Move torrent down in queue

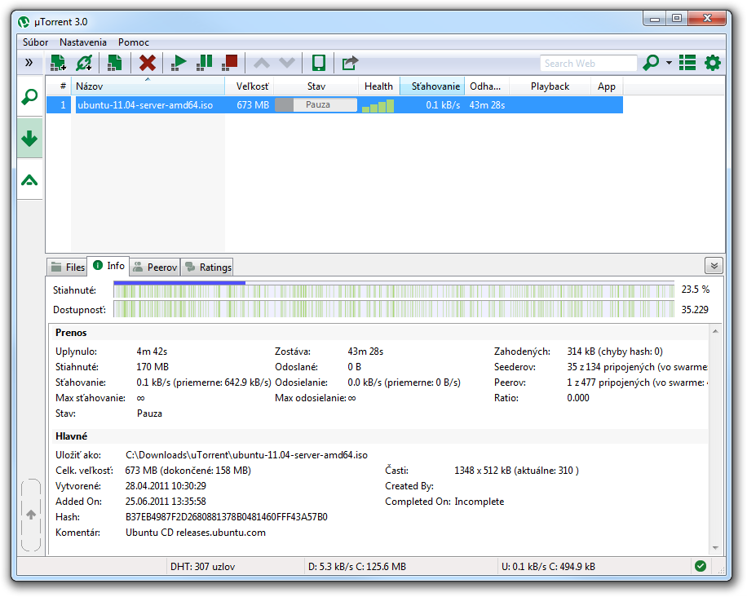[x=287, y=63]
